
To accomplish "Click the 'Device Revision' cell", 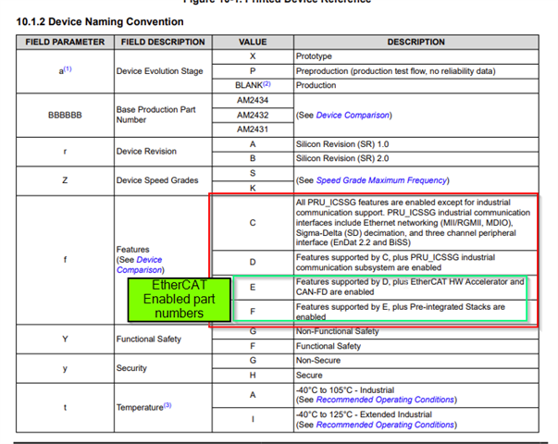I will [x=163, y=151].
